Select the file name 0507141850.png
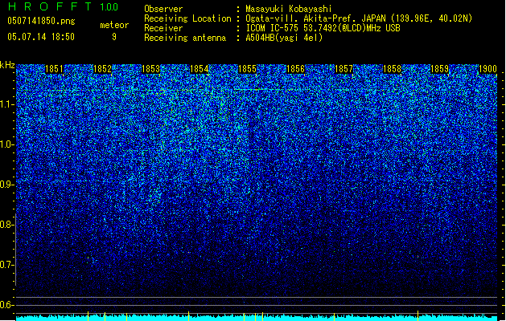Screen dimensions: 506x321 click(x=41, y=21)
